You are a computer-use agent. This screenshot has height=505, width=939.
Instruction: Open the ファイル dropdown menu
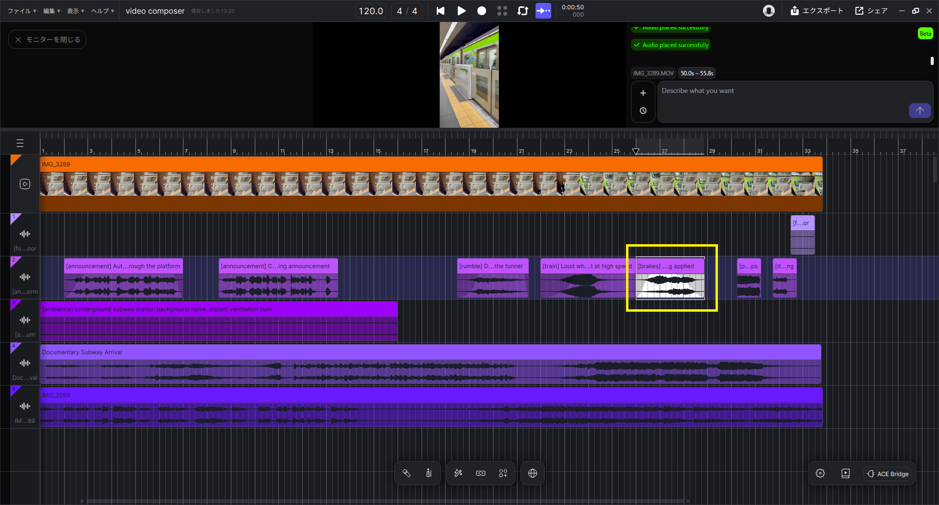click(22, 11)
